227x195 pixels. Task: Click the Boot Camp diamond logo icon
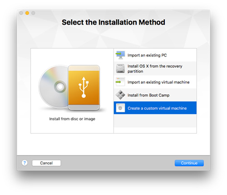pyautogui.click(x=120, y=95)
